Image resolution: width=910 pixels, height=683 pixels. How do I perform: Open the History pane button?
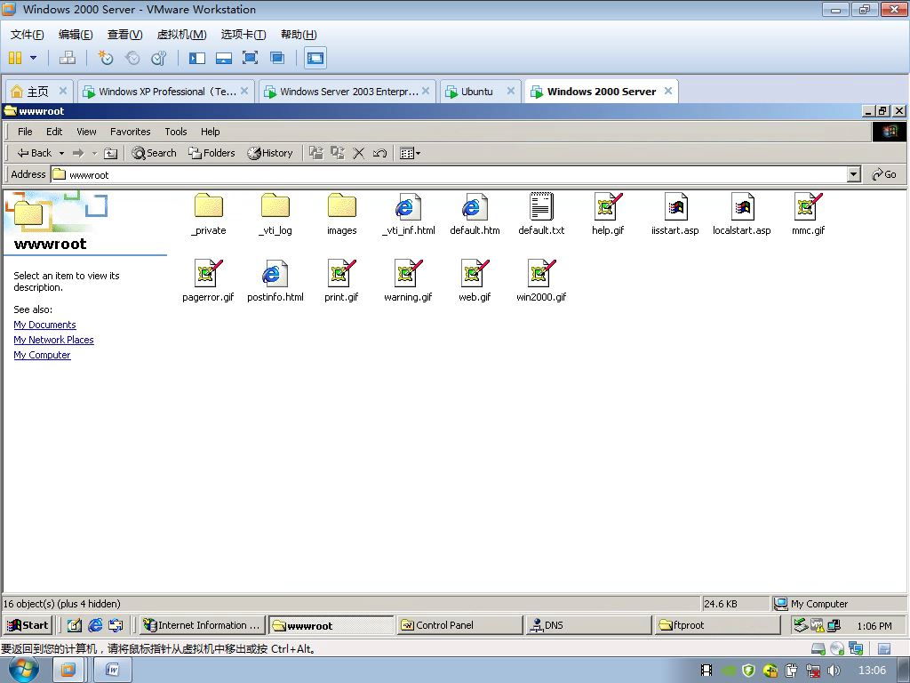pyautogui.click(x=270, y=153)
